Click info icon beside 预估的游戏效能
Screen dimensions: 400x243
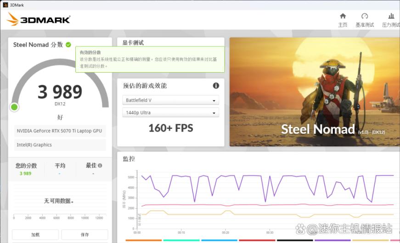click(216, 86)
